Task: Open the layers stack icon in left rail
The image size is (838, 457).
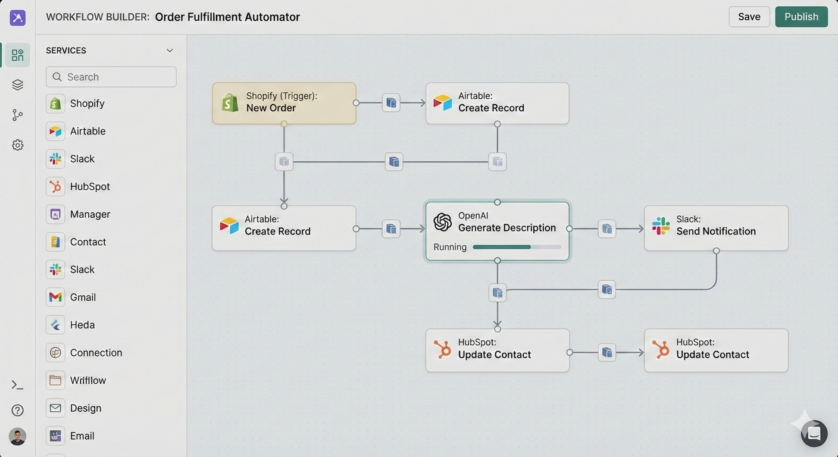Action: (x=17, y=85)
